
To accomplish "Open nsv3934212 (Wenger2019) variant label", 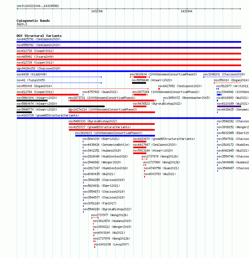I will 112,227.
